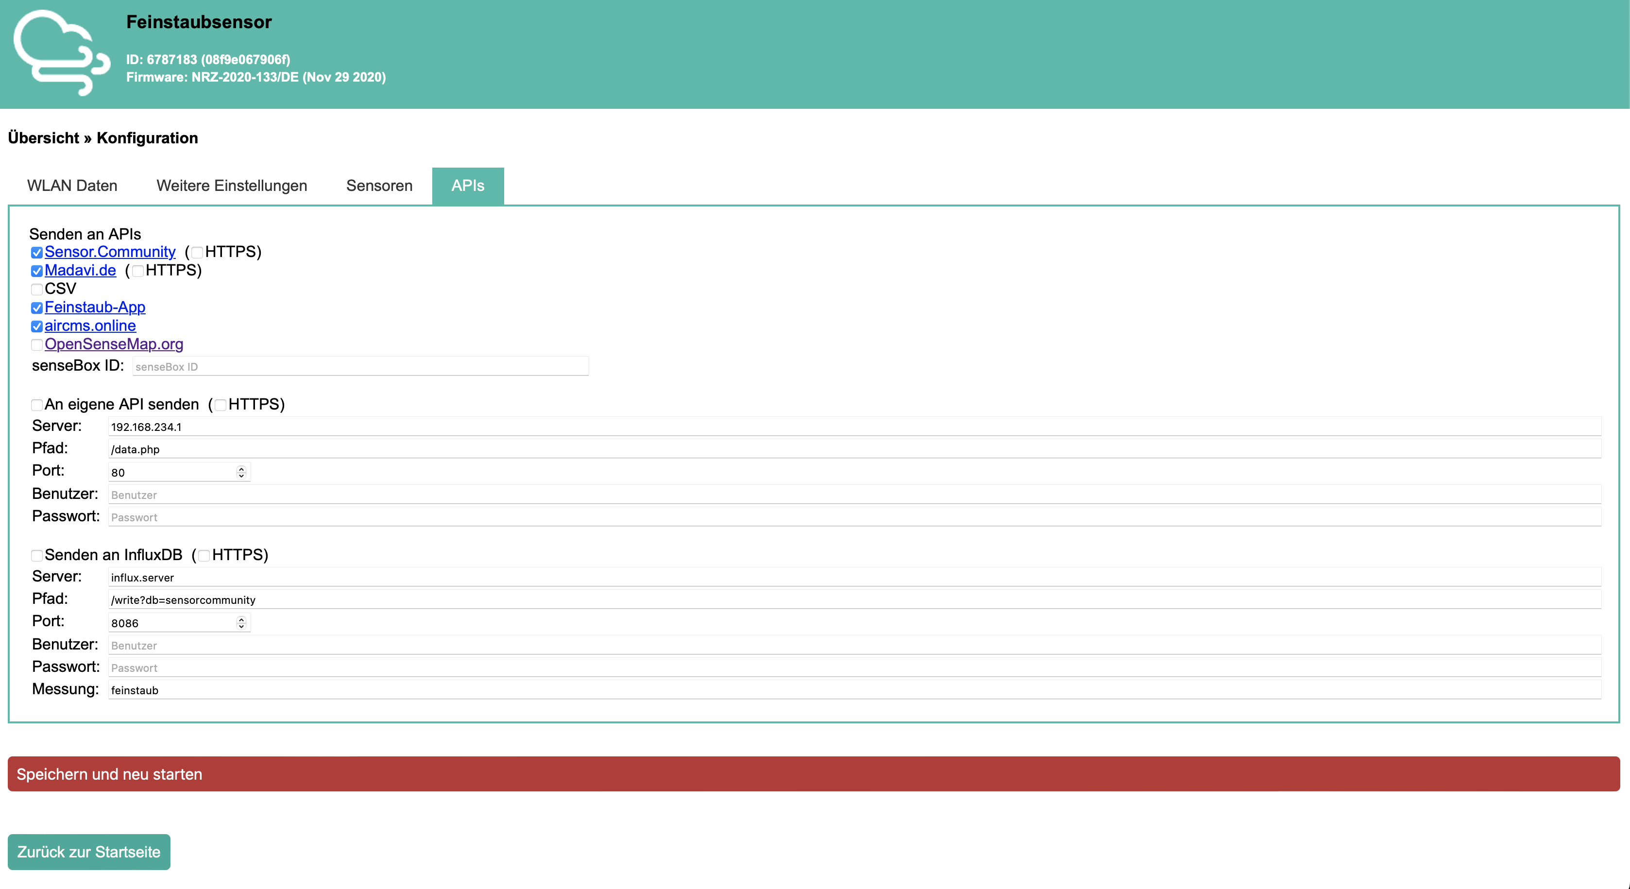
Task: Switch to the Sensoren tab
Action: [x=377, y=185]
